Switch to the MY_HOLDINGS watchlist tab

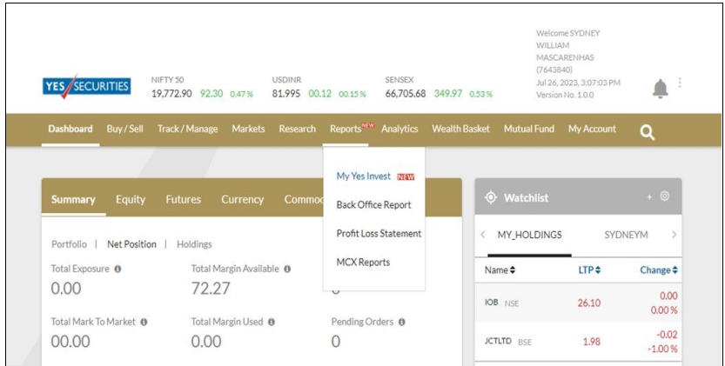pyautogui.click(x=529, y=235)
